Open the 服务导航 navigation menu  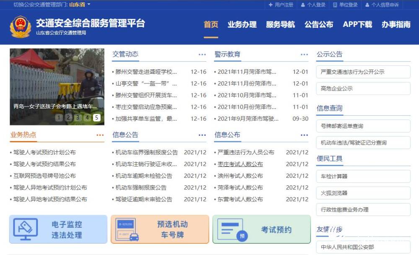coord(280,25)
